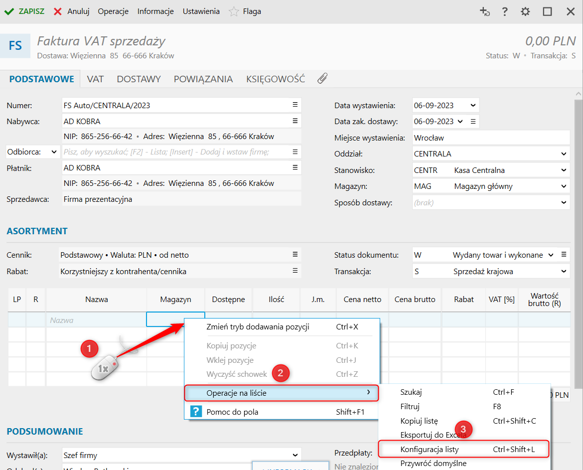
Task: Open the Informacje menu
Action: pos(155,11)
